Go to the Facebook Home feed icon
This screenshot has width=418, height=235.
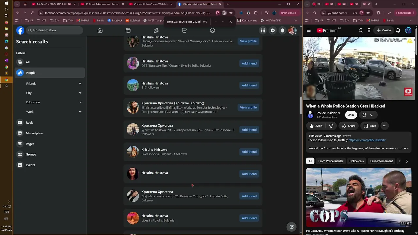pyautogui.click(x=100, y=30)
